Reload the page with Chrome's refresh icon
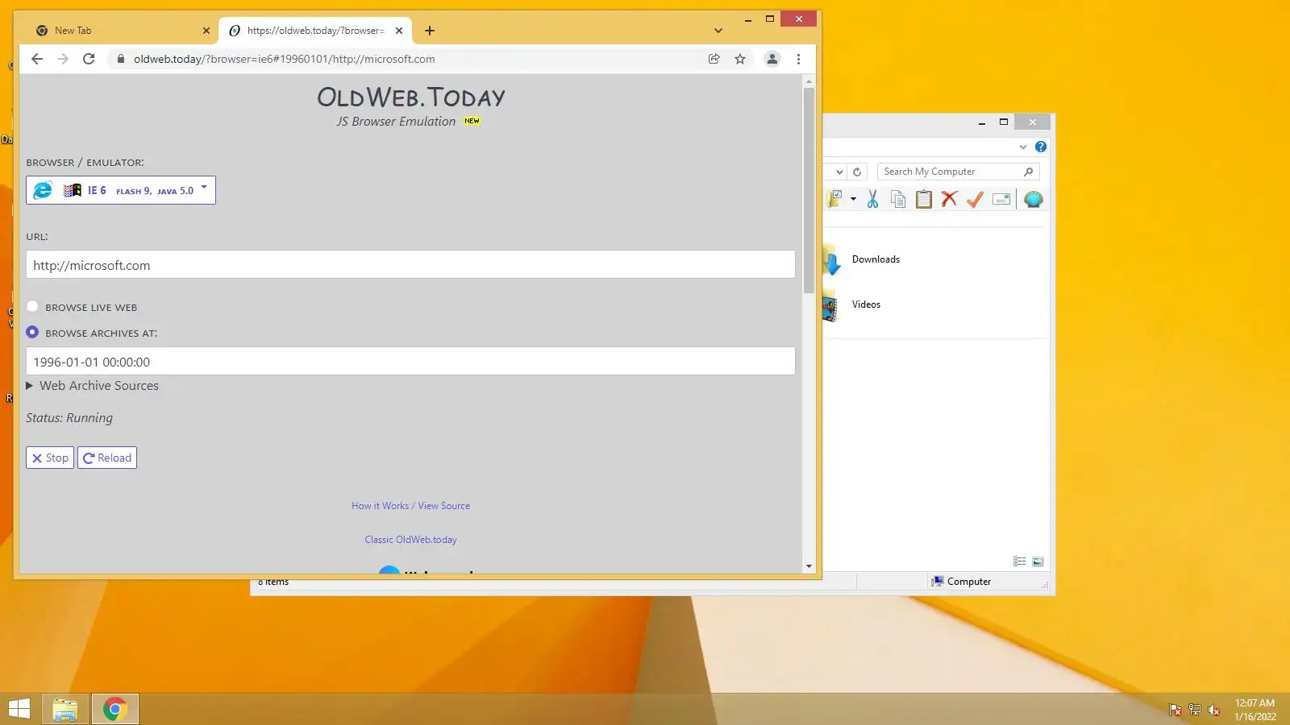This screenshot has height=725, width=1290. tap(89, 59)
